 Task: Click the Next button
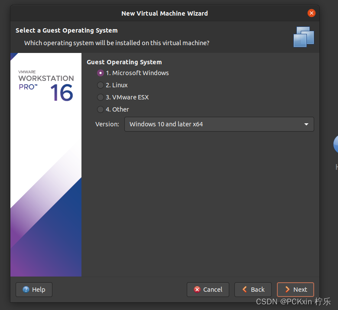coord(296,290)
